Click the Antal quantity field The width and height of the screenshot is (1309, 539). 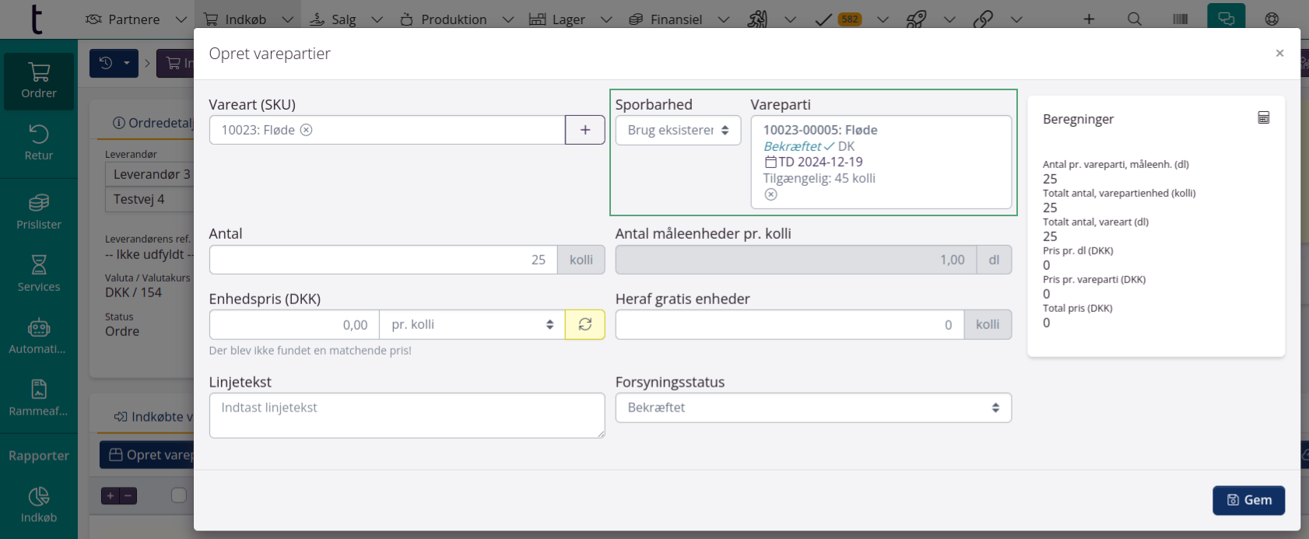tap(383, 260)
